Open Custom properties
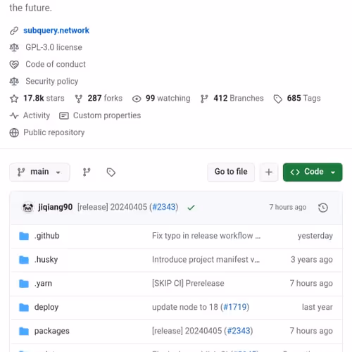The height and width of the screenshot is (352, 352). click(107, 115)
